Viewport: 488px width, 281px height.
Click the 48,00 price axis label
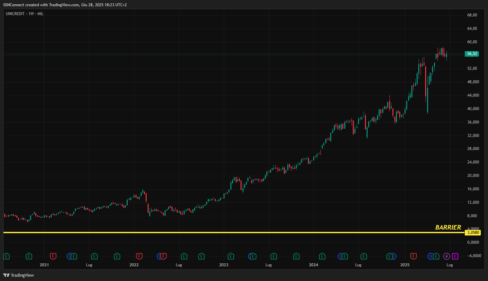pos(473,82)
